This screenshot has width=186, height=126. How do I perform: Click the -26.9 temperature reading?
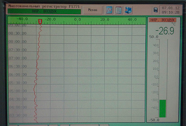tap(164, 31)
